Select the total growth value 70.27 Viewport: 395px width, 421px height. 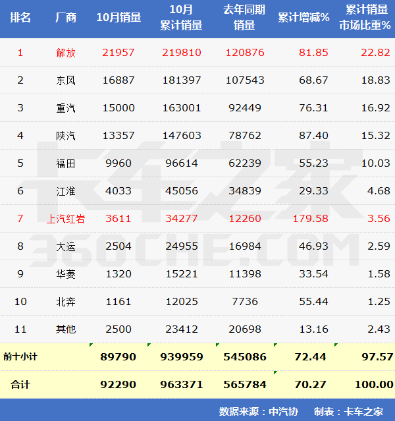click(x=311, y=385)
